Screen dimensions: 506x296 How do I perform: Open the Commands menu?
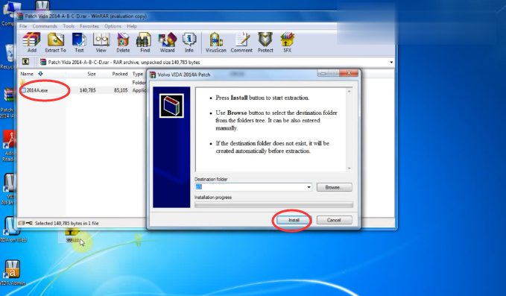tap(45, 26)
